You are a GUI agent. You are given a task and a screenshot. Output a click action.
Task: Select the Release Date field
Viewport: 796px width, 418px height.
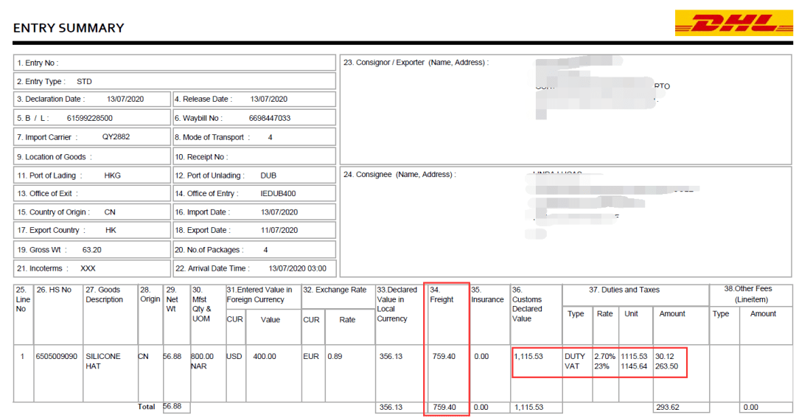(x=254, y=100)
